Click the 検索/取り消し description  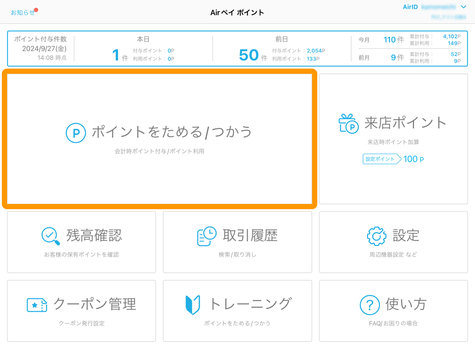click(x=237, y=254)
